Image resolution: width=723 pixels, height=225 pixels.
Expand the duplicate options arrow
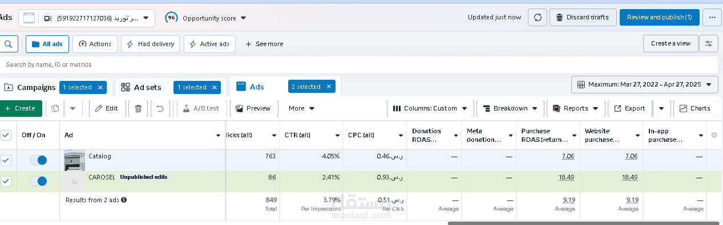coord(72,108)
